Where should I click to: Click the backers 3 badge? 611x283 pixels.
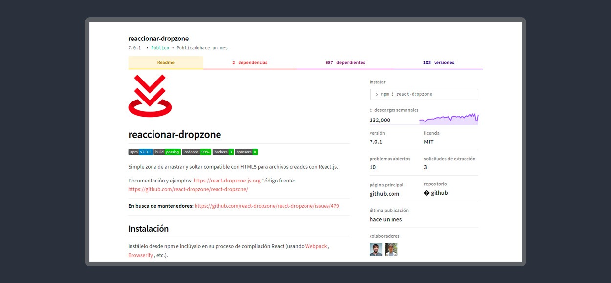(x=223, y=152)
